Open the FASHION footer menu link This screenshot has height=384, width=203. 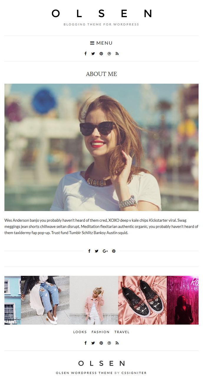click(100, 332)
